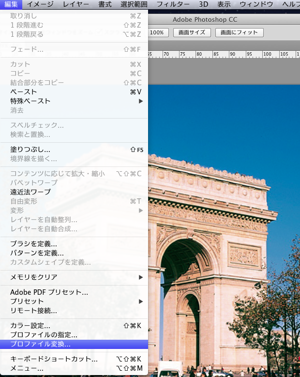The width and height of the screenshot is (300, 377).
Task: Choose 塗りつぶし... menu item
Action: tap(74, 150)
